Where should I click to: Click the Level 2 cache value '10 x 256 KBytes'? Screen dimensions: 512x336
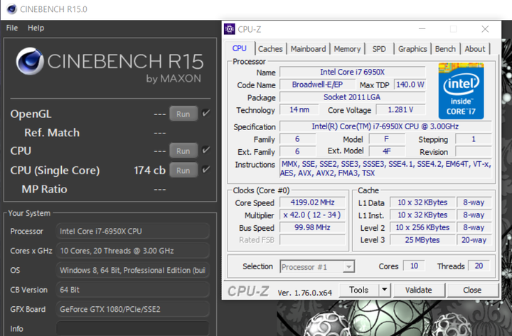(422, 227)
